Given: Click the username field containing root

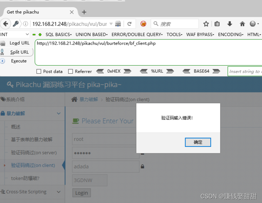Looking at the screenshot, I should point(106,139).
